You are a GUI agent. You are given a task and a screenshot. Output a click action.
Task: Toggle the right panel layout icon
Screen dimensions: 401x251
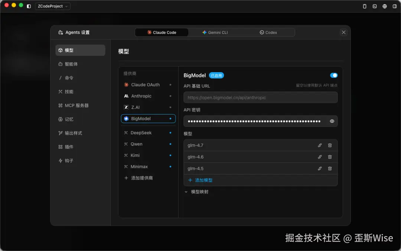coord(395,6)
